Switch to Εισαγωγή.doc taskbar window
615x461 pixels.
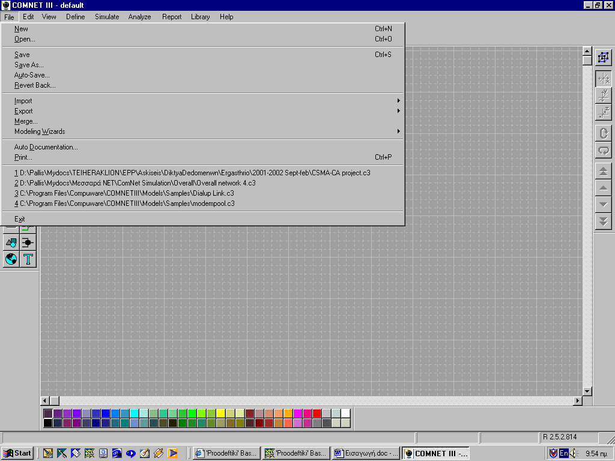[366, 453]
